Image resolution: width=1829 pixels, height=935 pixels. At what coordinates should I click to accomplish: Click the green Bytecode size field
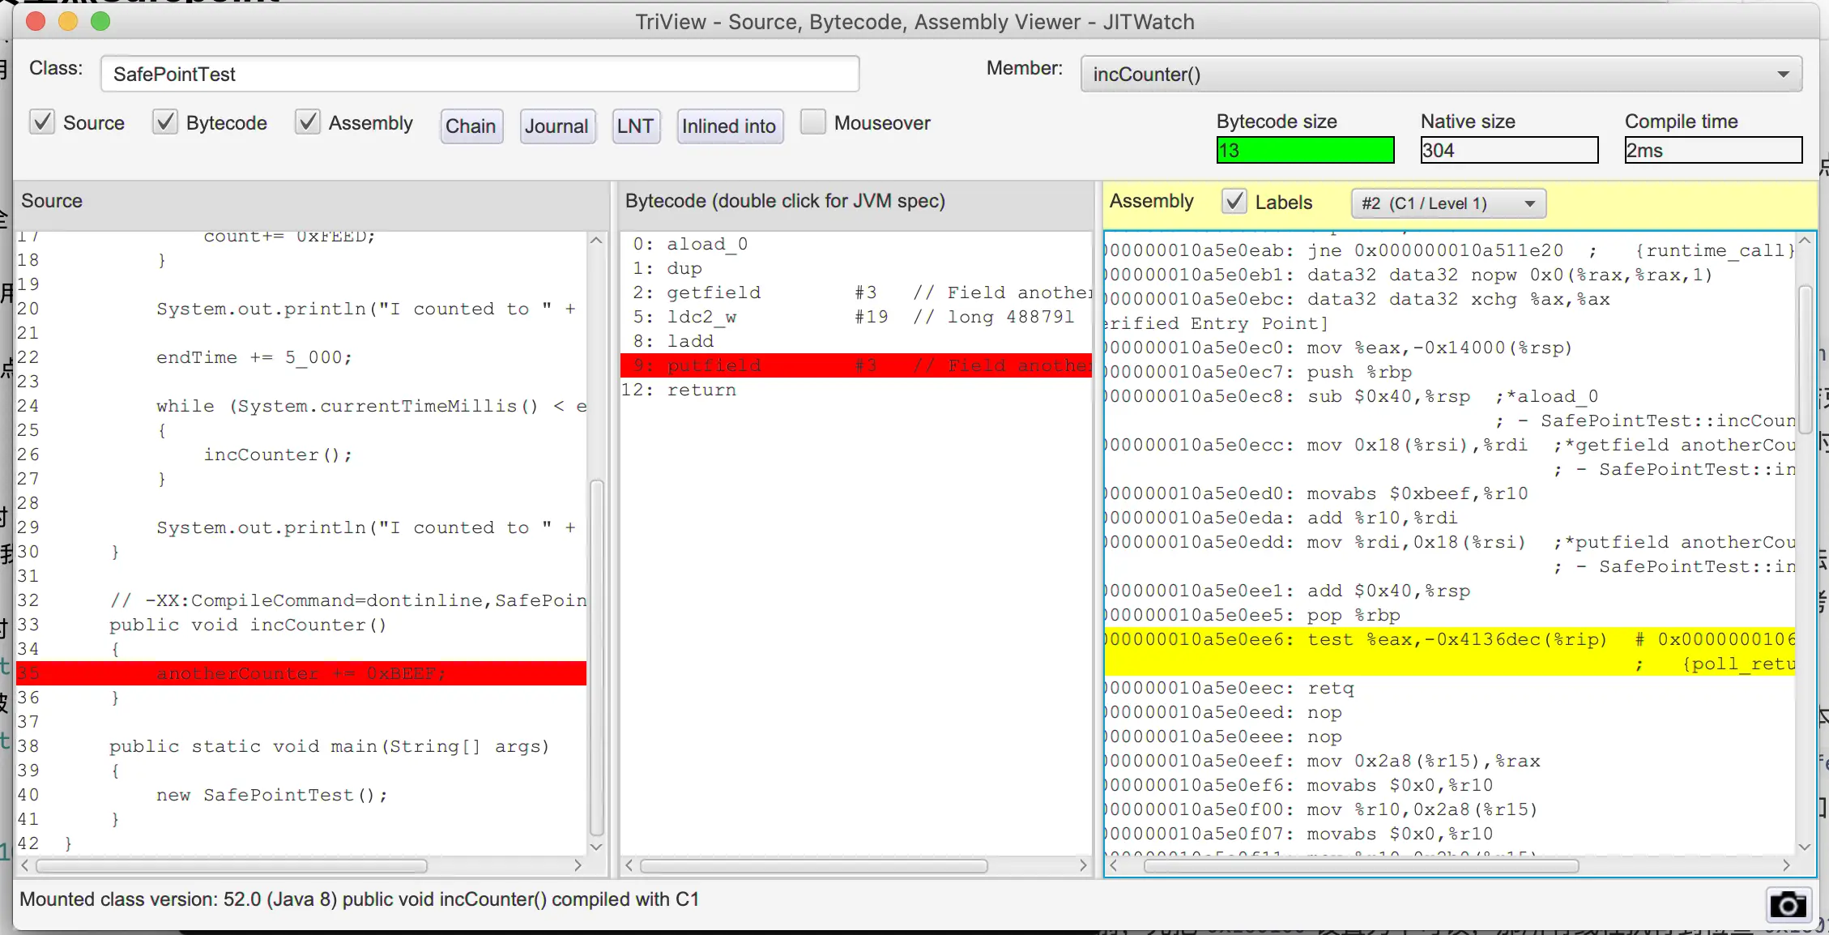pos(1305,151)
